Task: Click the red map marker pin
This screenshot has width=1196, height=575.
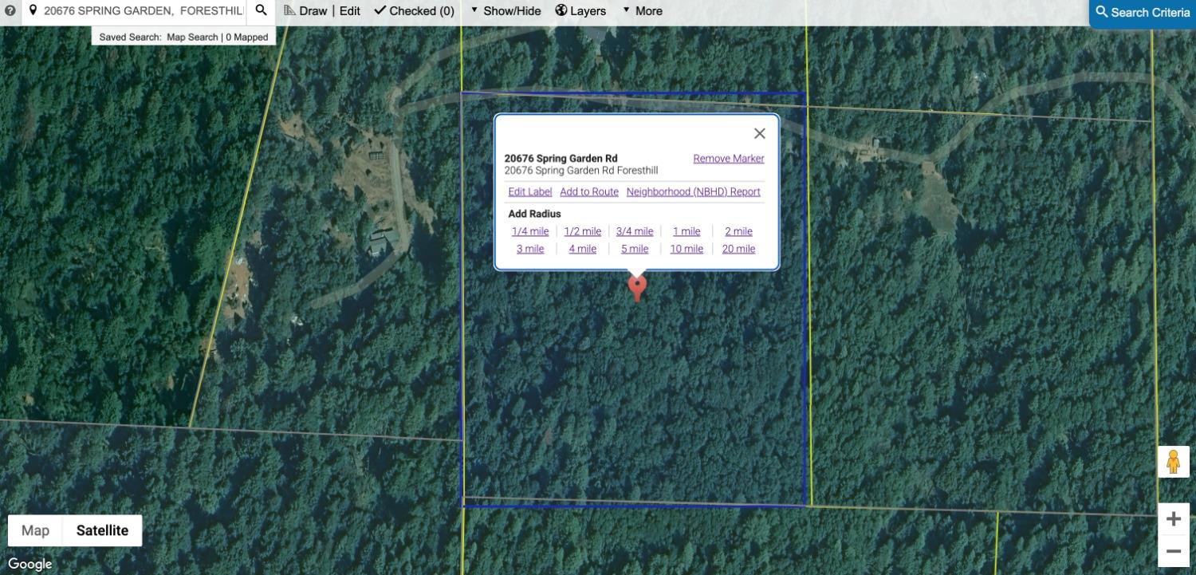Action: 636,287
